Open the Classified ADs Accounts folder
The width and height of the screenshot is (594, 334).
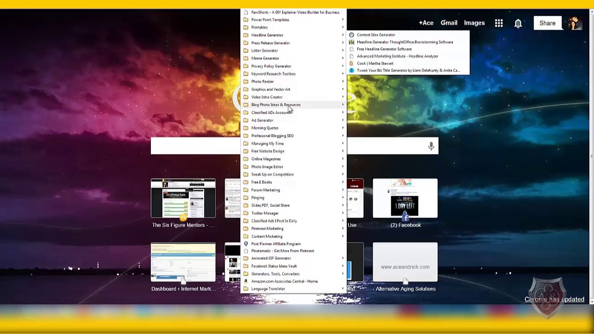pyautogui.click(x=293, y=113)
